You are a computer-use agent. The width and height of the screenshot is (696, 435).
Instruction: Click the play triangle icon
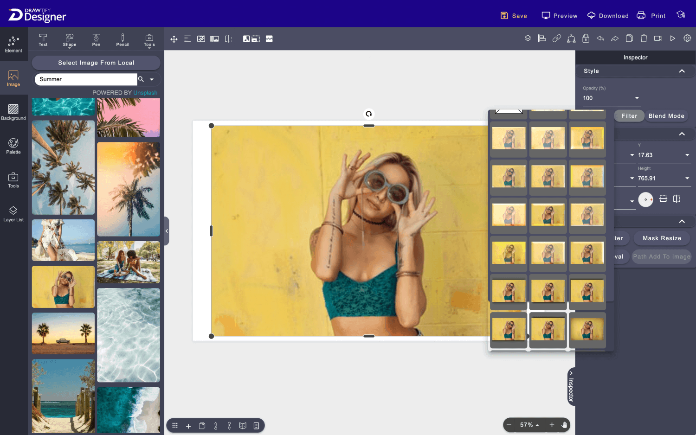[x=672, y=38]
